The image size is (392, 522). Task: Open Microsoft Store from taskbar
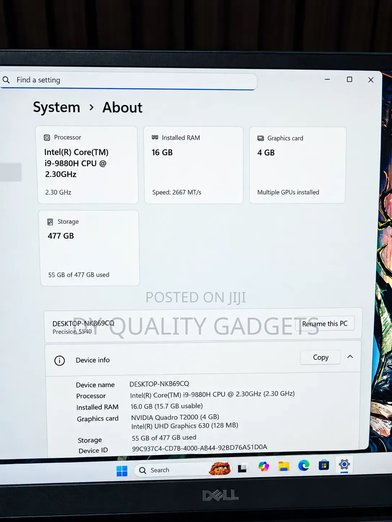[x=324, y=465]
